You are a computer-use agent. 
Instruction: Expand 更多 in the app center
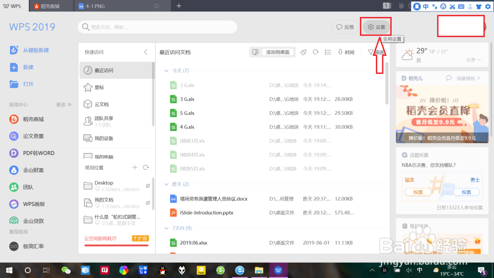(64, 105)
